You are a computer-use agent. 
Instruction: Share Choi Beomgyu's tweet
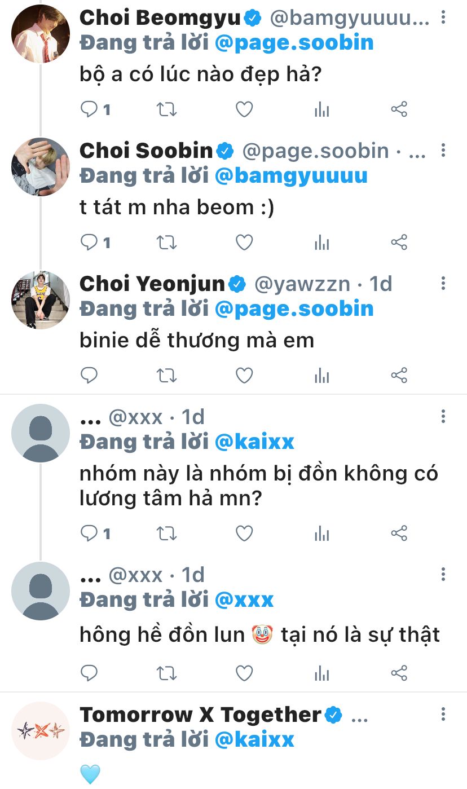click(x=399, y=109)
